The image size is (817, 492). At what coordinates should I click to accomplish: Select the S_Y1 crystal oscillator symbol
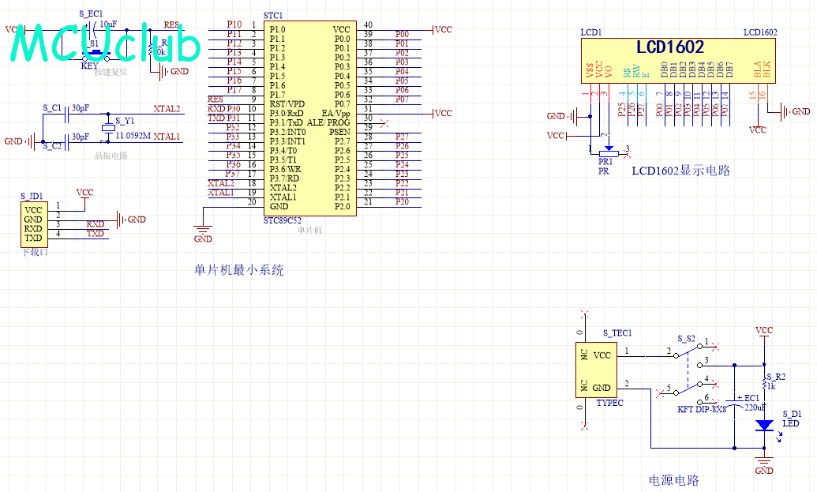108,128
